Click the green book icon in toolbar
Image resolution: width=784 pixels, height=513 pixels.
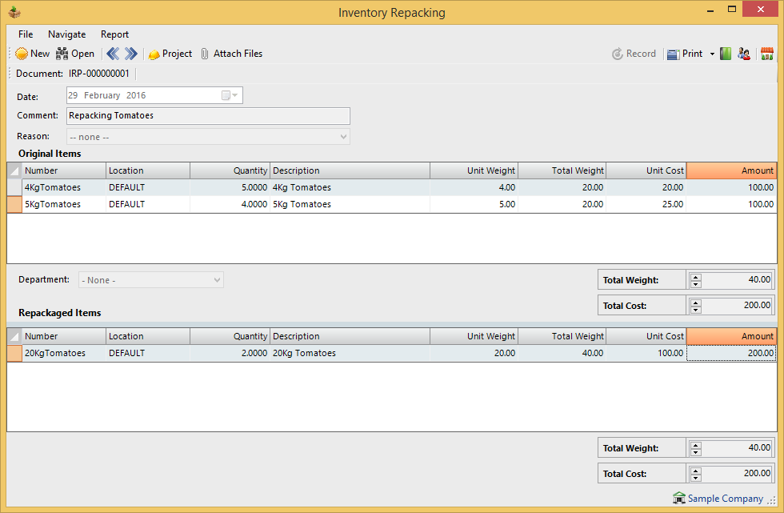click(726, 54)
